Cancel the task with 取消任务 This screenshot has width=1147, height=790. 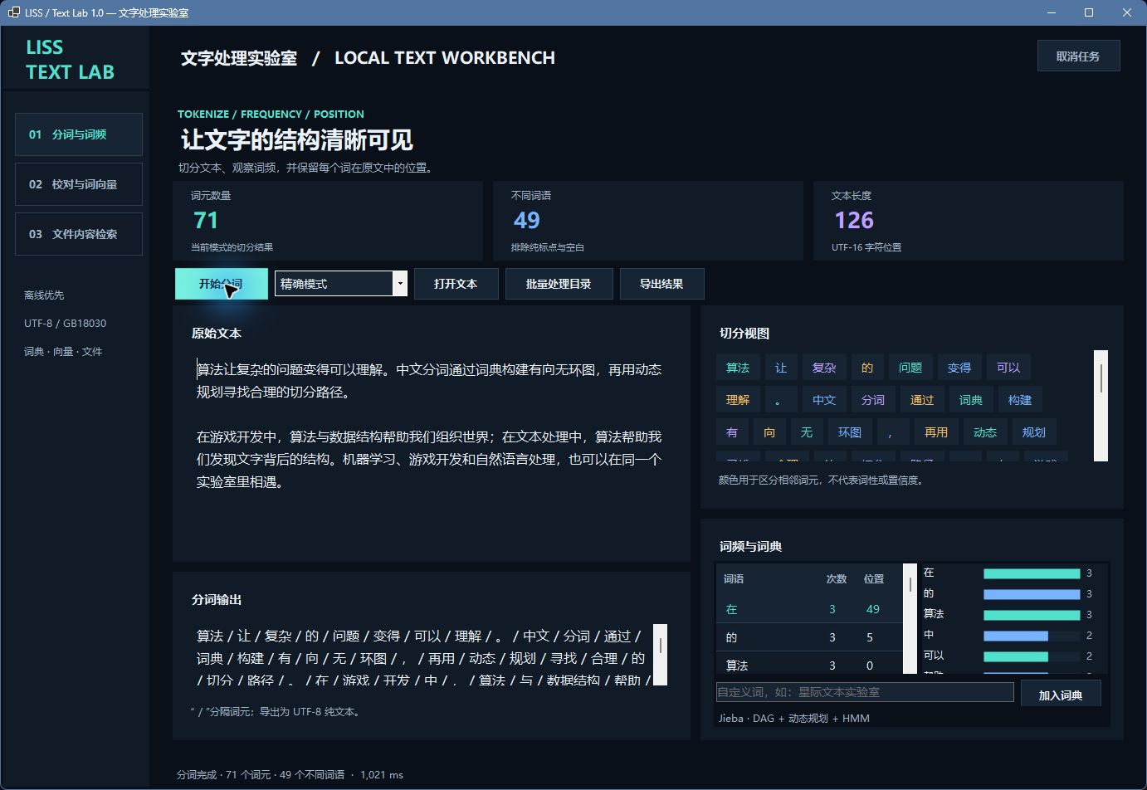pyautogui.click(x=1078, y=56)
